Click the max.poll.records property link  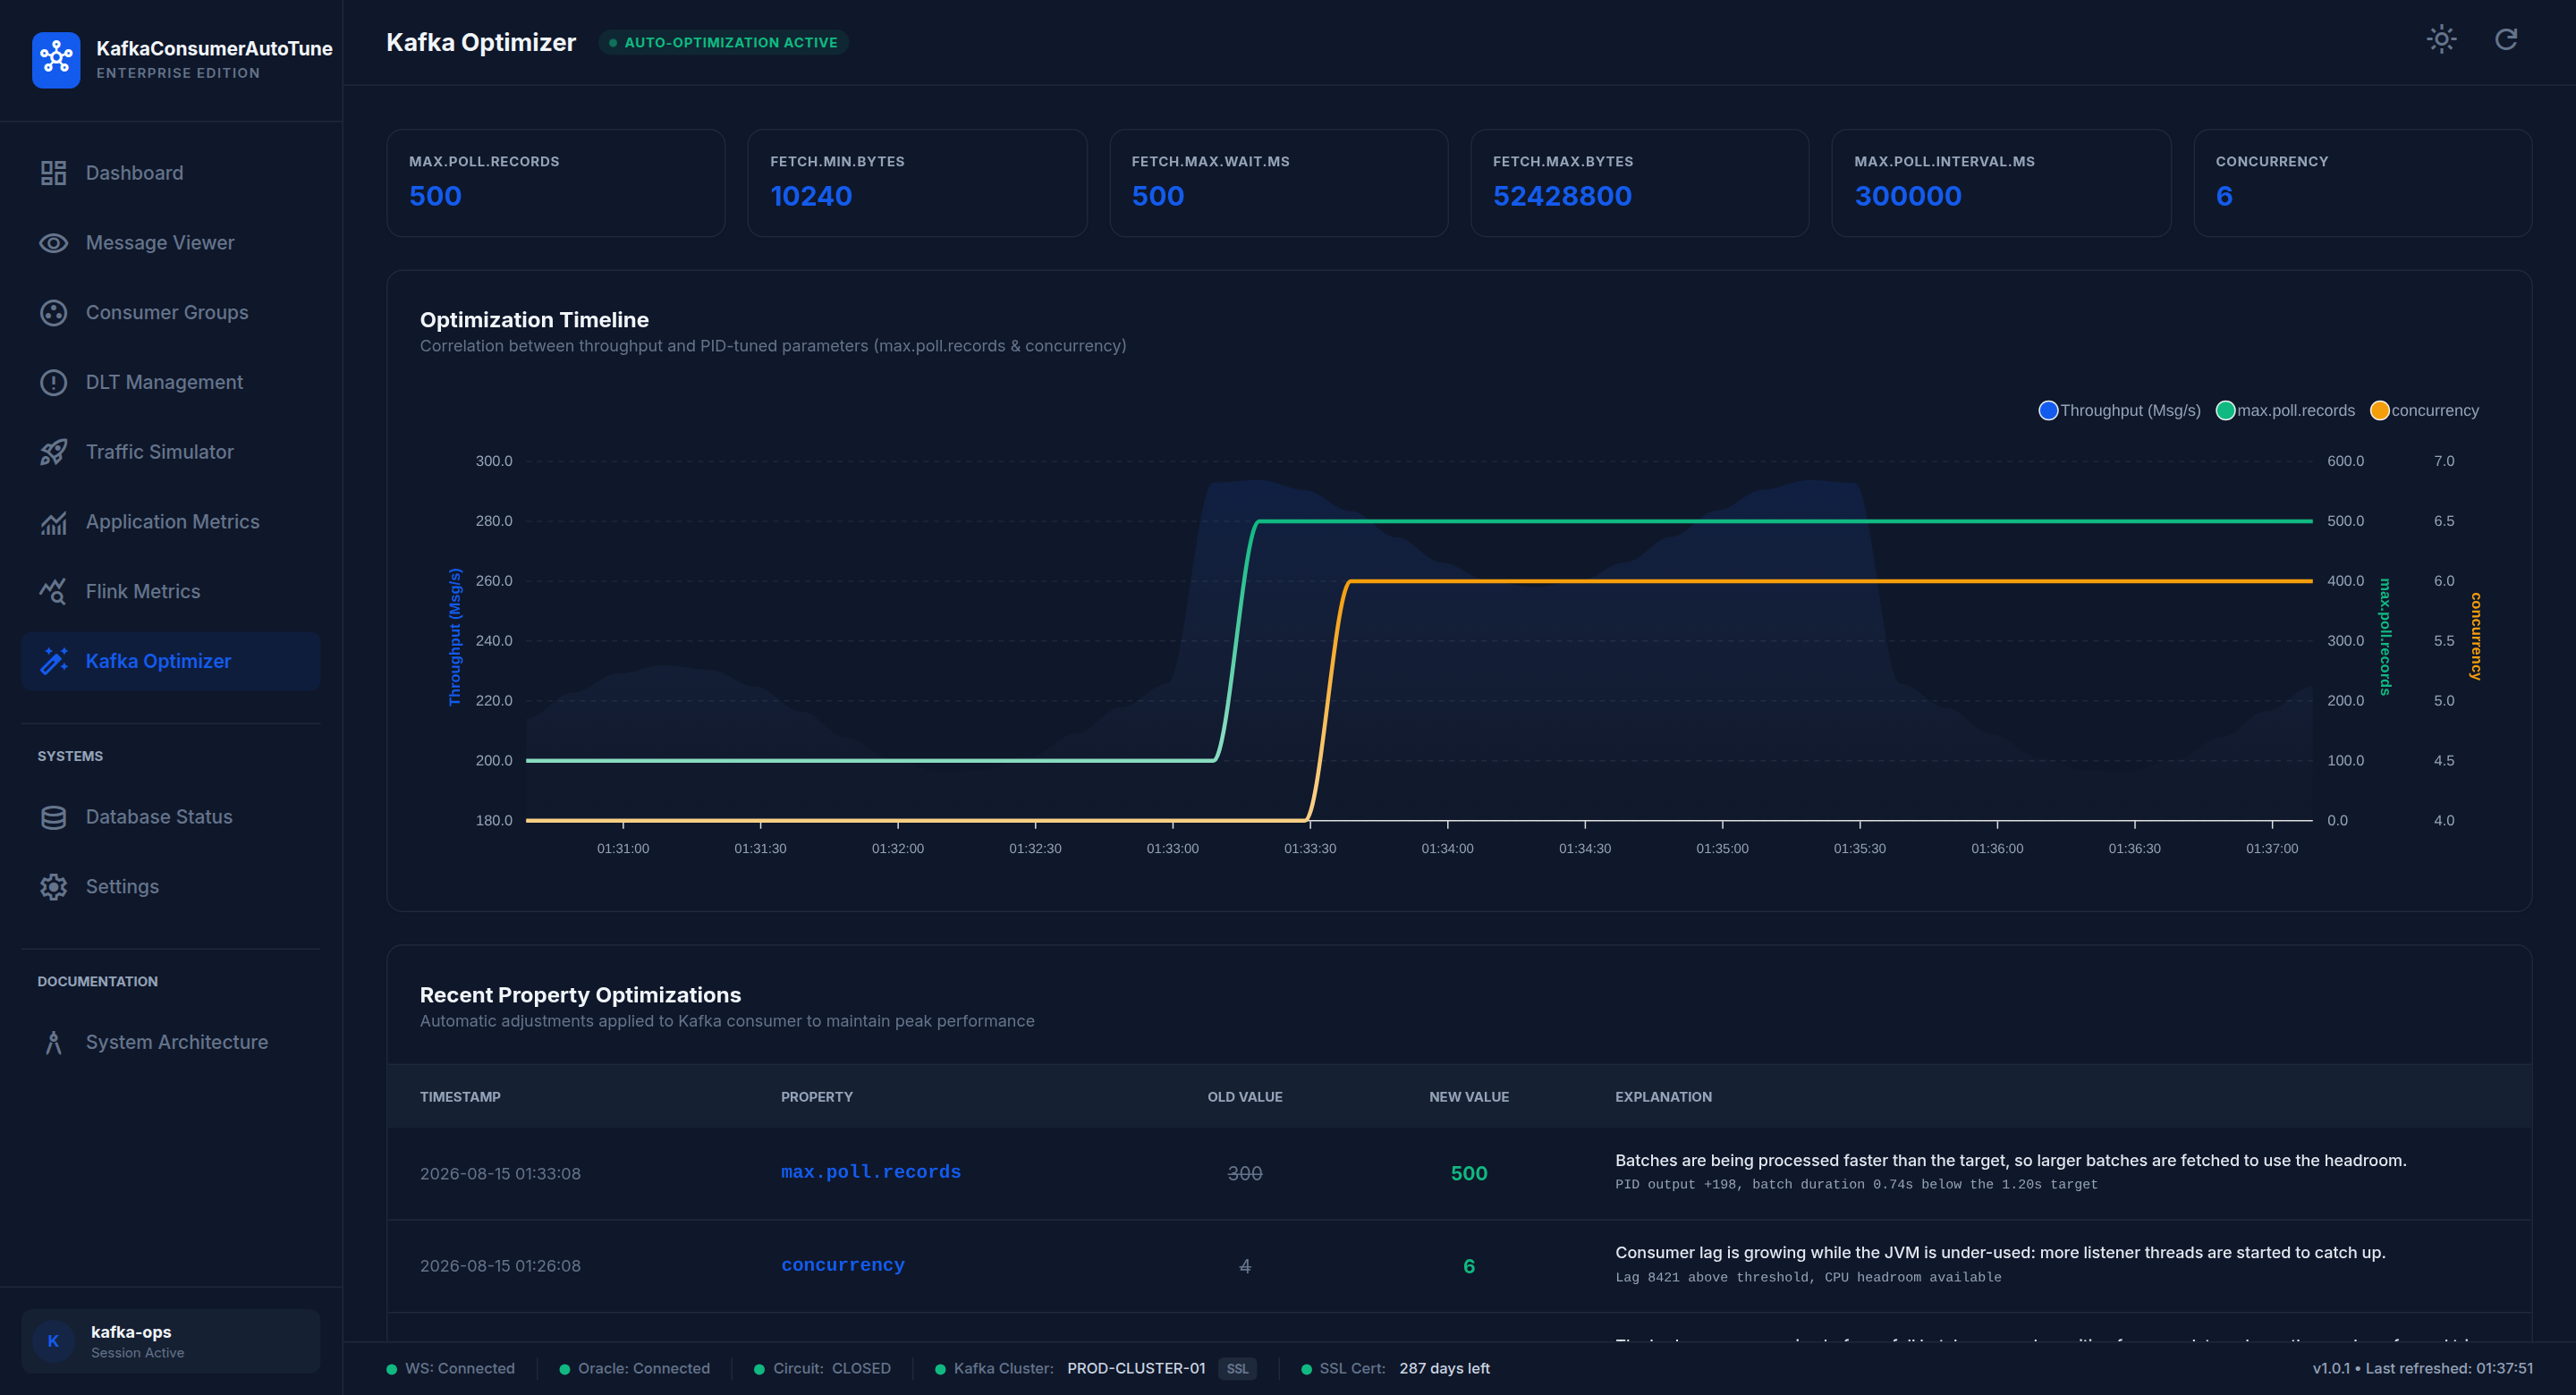(870, 1172)
